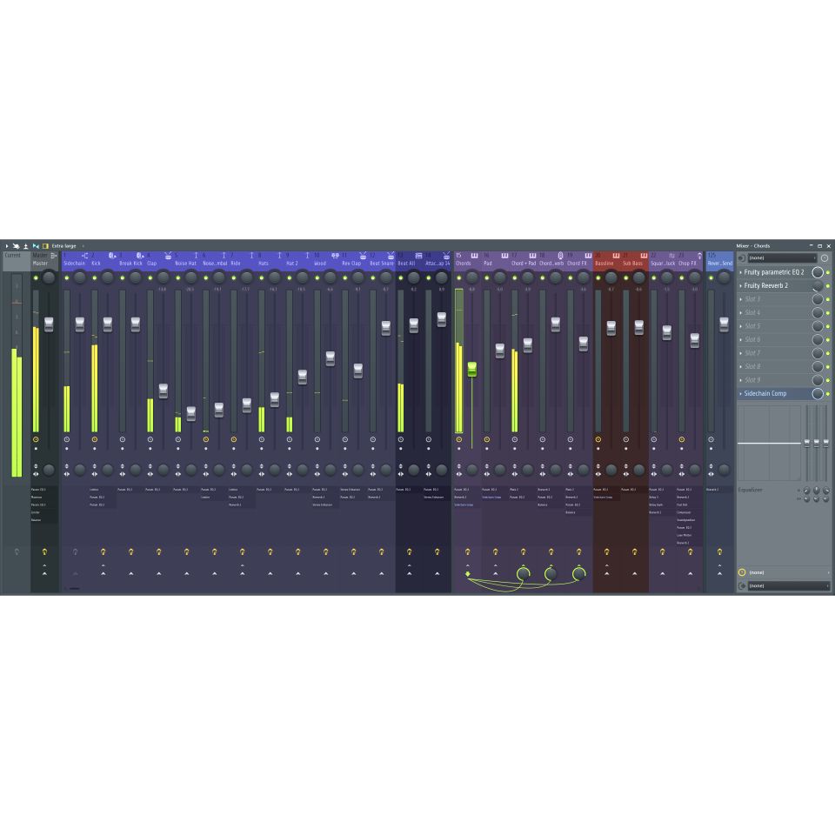Image resolution: width=835 pixels, height=835 pixels.
Task: Select the Sub Bass mixer track
Action: click(x=633, y=263)
